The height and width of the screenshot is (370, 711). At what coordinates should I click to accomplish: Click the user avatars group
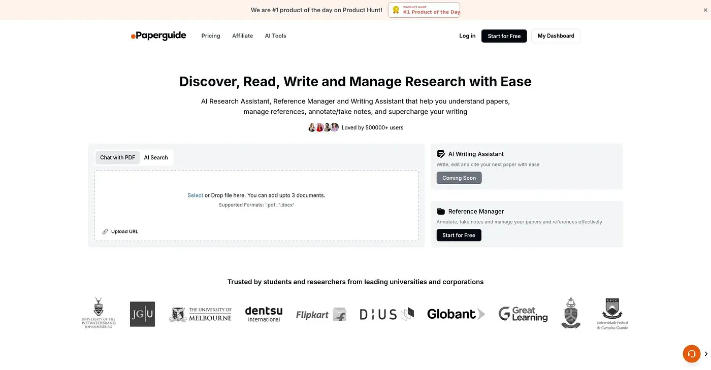click(324, 127)
